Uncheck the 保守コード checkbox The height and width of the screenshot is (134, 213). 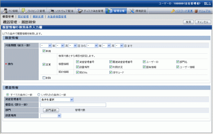[111, 72]
